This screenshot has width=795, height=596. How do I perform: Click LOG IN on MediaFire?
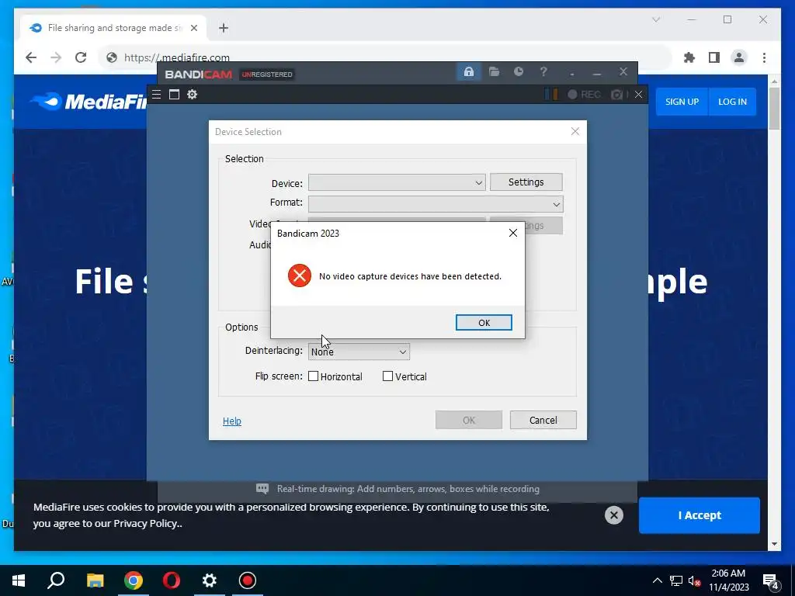tap(732, 102)
